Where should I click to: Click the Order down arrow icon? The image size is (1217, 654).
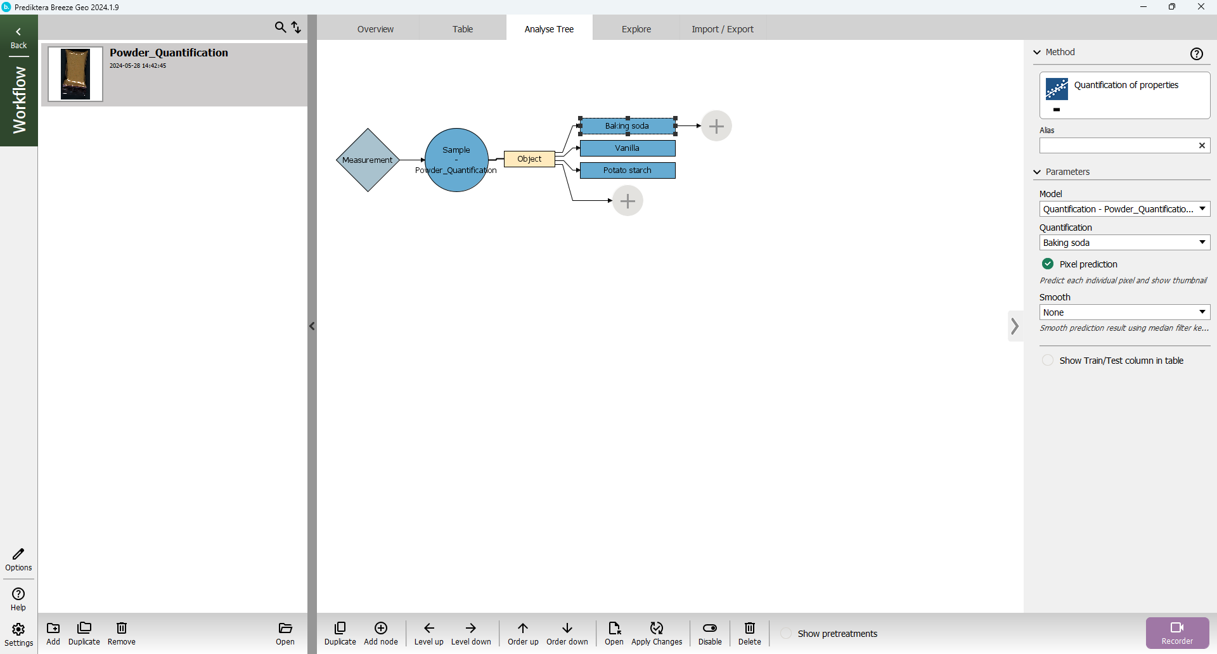pyautogui.click(x=567, y=628)
